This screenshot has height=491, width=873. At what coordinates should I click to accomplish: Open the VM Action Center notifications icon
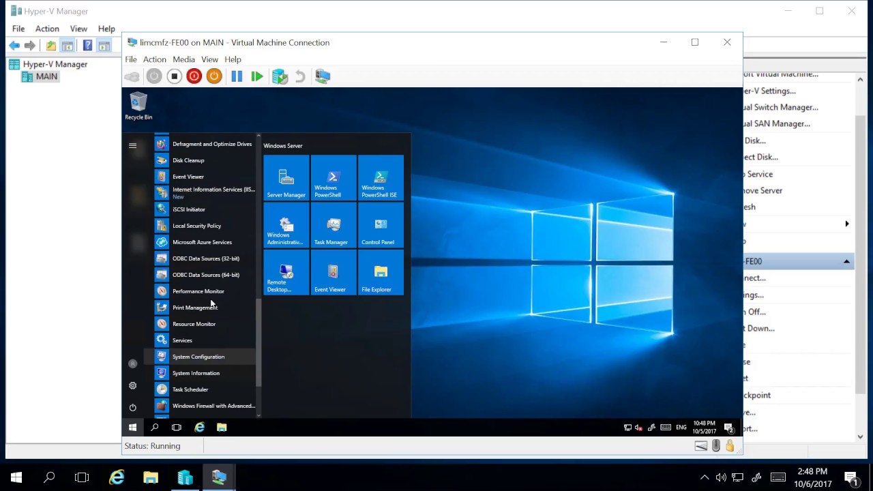click(x=729, y=428)
